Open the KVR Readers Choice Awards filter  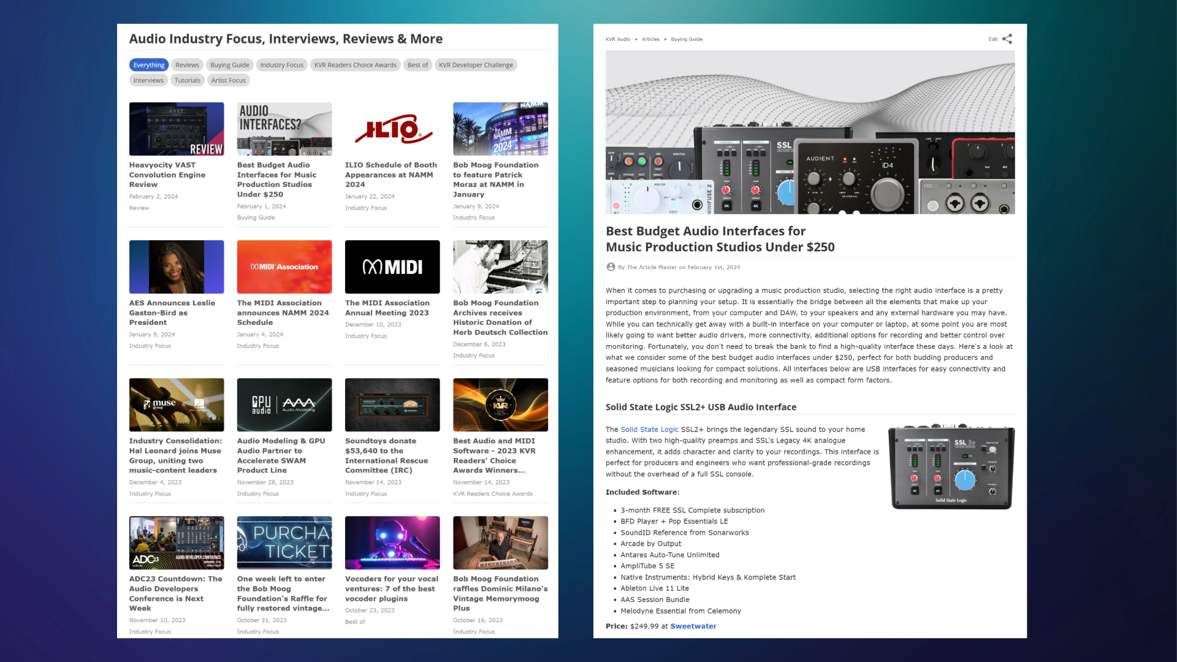tap(356, 65)
